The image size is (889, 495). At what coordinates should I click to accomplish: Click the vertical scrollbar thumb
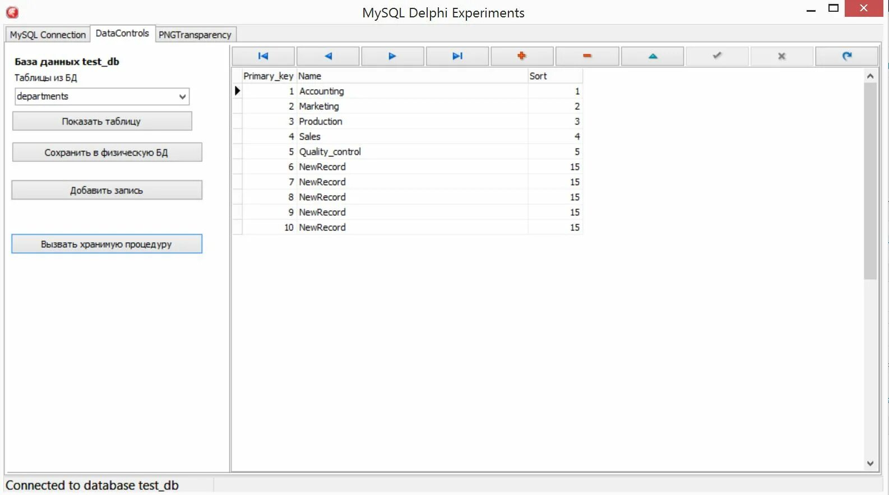[870, 181]
